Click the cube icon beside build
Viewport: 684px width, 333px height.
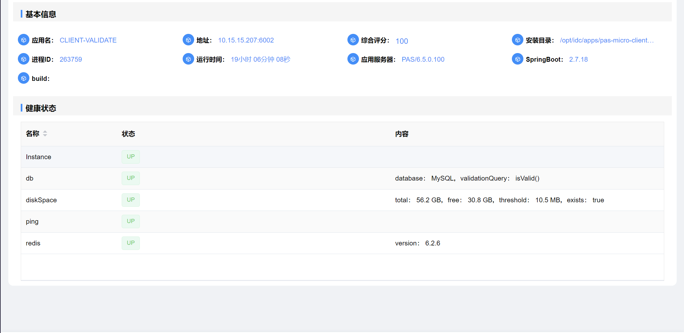24,78
